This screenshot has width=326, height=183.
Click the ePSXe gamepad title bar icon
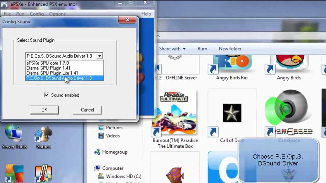click(4, 4)
